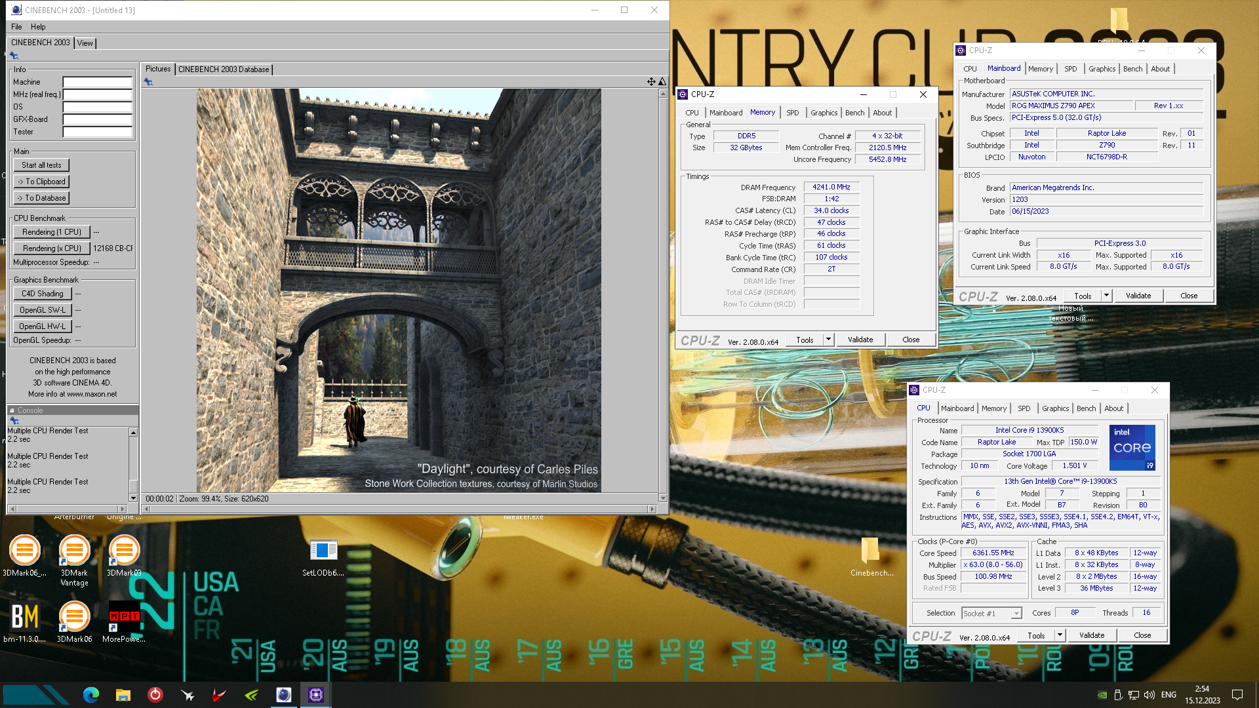Click Validate in bottom CPU tab CPU-Z window
Image resolution: width=1259 pixels, height=708 pixels.
click(x=1092, y=635)
